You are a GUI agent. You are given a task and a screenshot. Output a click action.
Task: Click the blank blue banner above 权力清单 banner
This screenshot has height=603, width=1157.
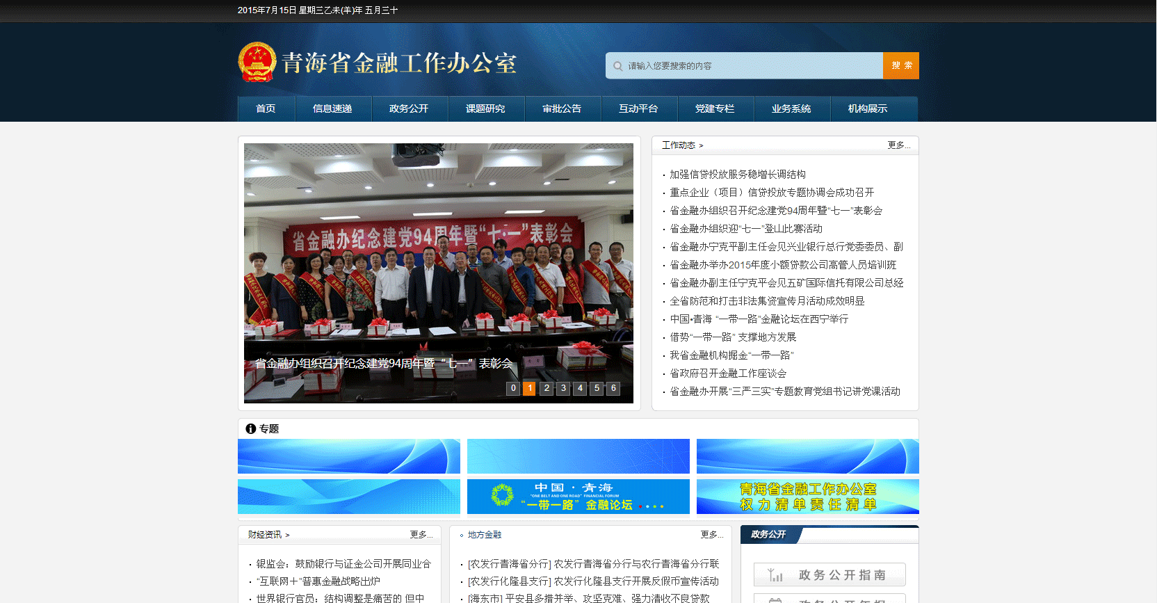(808, 456)
